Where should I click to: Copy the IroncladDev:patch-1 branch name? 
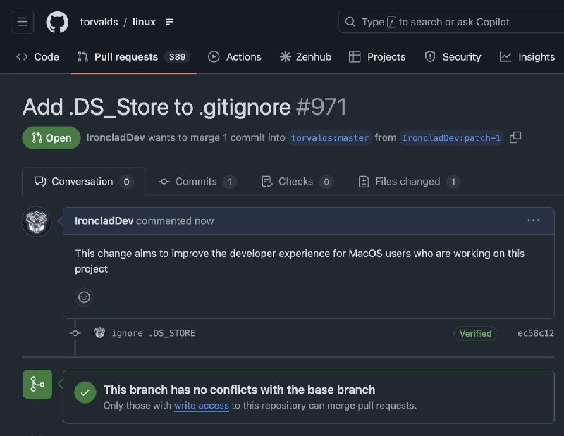click(x=515, y=138)
